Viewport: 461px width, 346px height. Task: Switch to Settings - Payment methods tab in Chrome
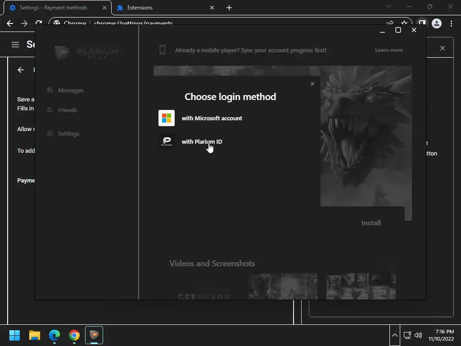58,8
